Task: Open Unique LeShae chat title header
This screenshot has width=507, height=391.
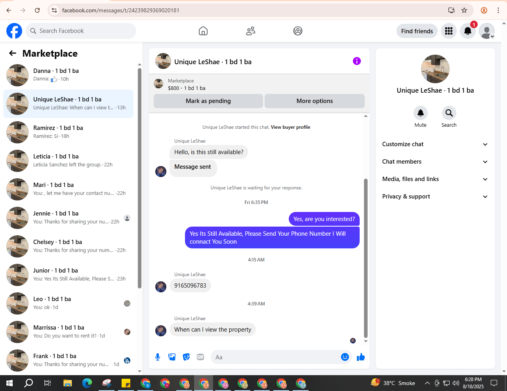Action: [213, 62]
